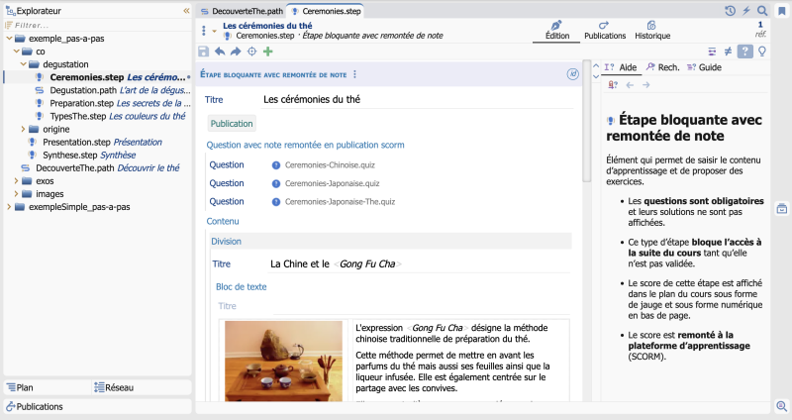Expand the exempleSimple_pas-a-pas folder
This screenshot has height=420, width=792.
[x=9, y=207]
